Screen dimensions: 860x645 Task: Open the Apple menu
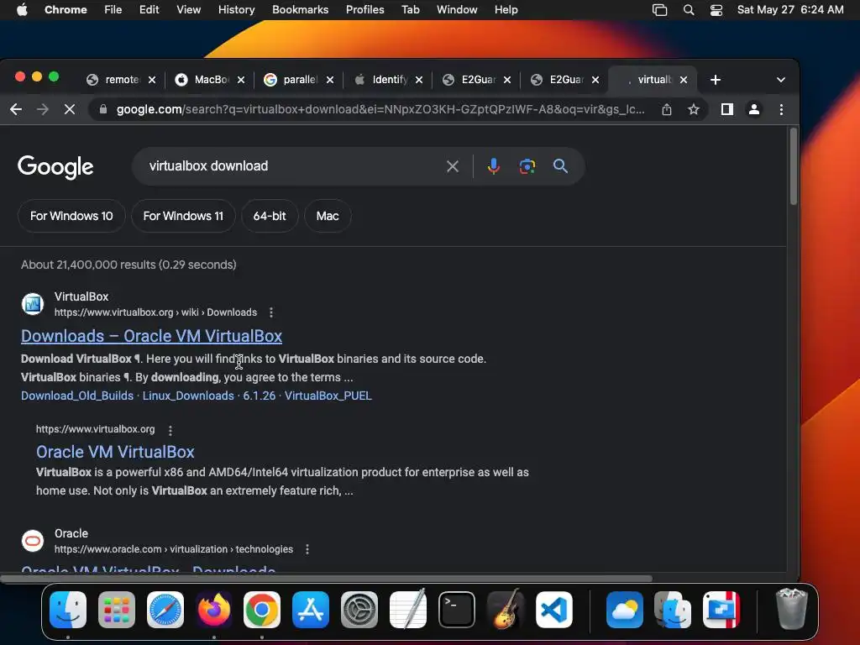click(x=22, y=10)
